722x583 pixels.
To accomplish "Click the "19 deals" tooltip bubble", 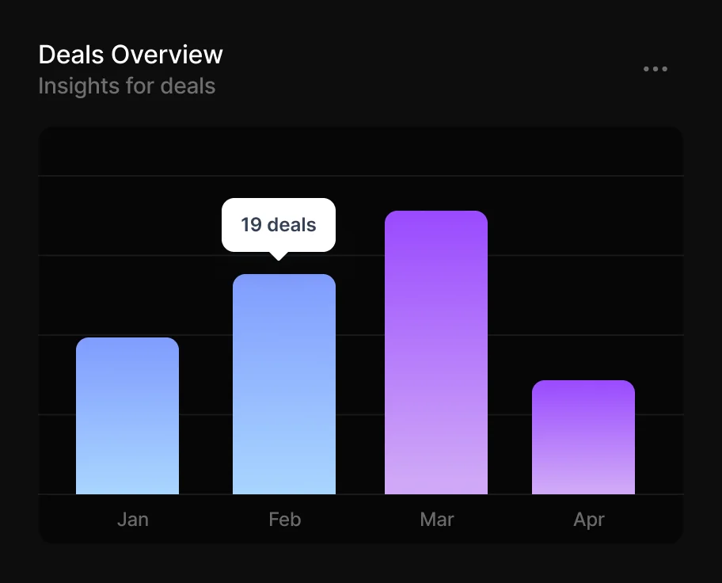I will point(279,225).
